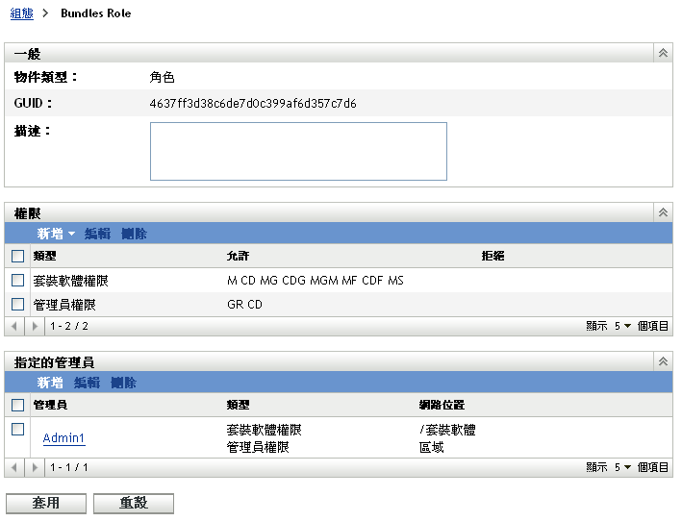The image size is (682, 521).
Task: Open the Admin1 administrator link
Action: (63, 438)
